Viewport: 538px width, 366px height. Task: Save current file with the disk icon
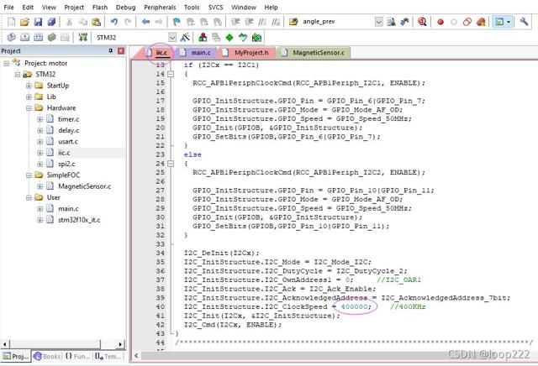[38, 22]
